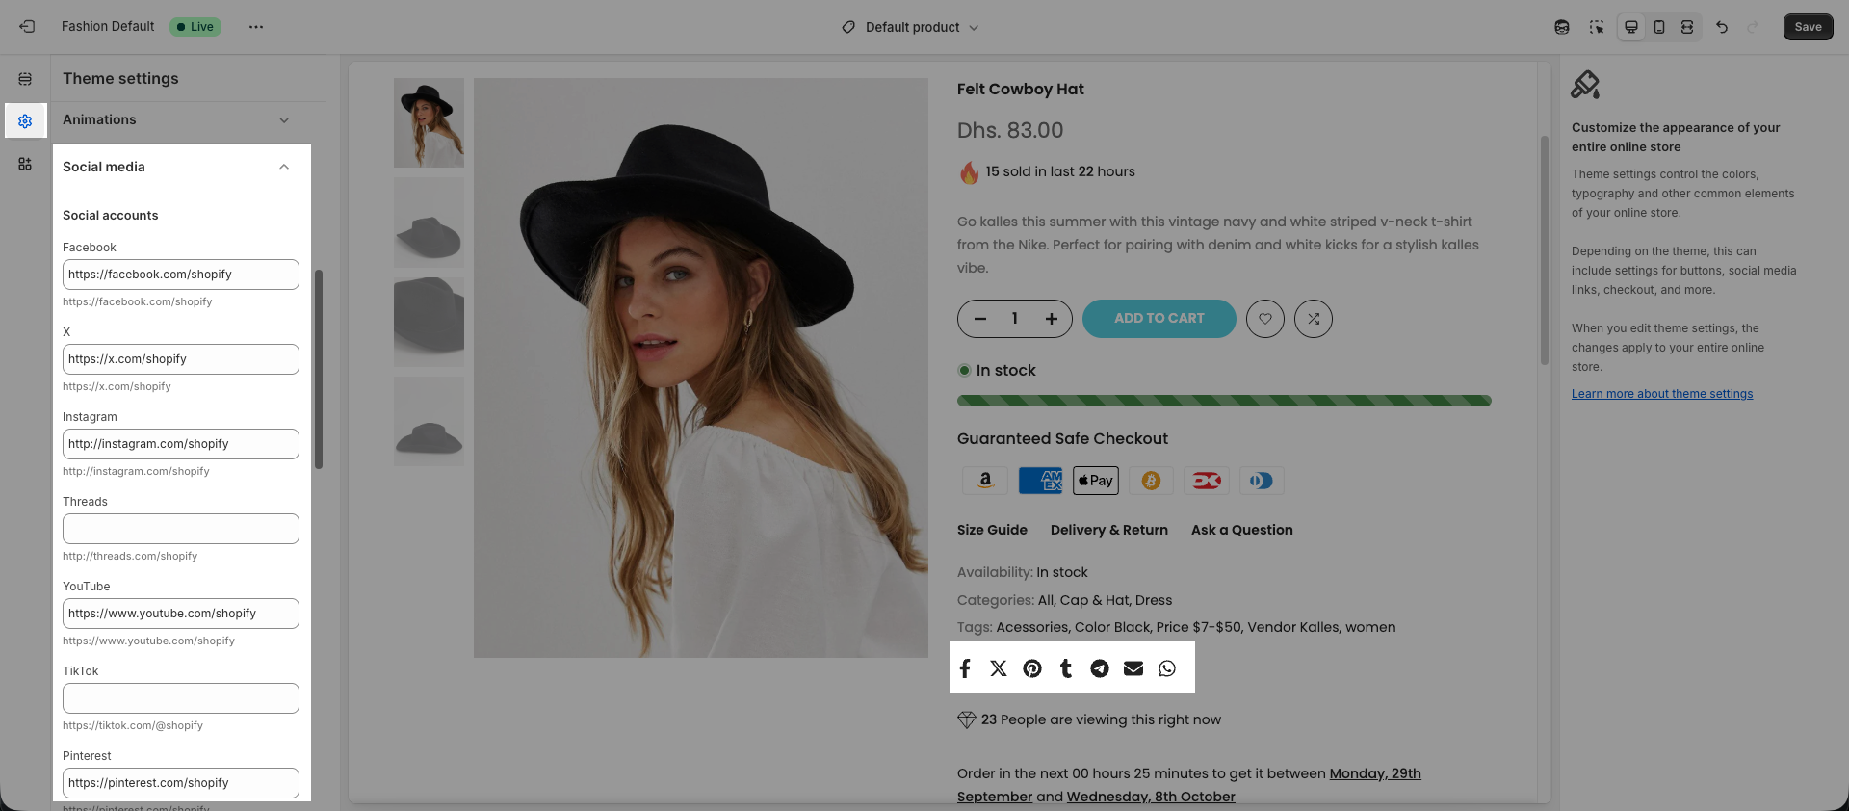Viewport: 1849px width, 811px height.
Task: Increase product quantity with plus
Action: [x=1052, y=319]
